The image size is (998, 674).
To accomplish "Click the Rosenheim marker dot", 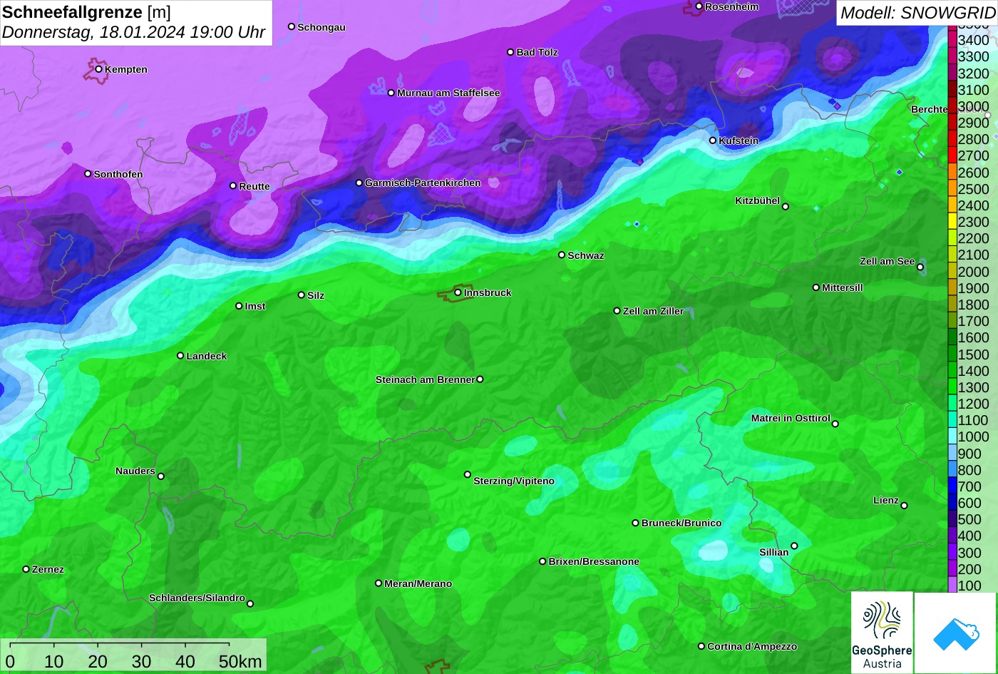I will (699, 6).
